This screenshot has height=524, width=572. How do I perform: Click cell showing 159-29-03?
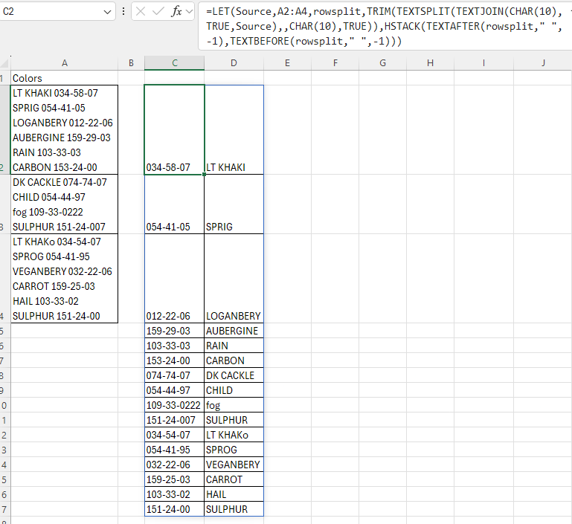tap(174, 331)
